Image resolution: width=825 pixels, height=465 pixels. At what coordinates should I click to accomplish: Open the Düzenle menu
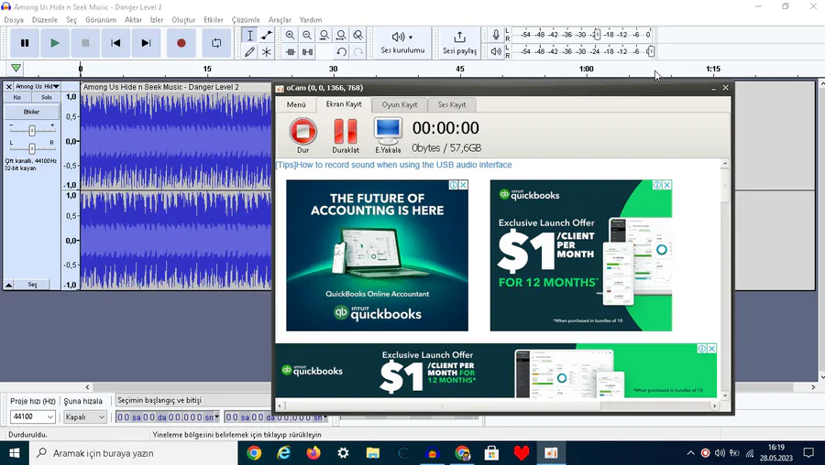pyautogui.click(x=45, y=20)
